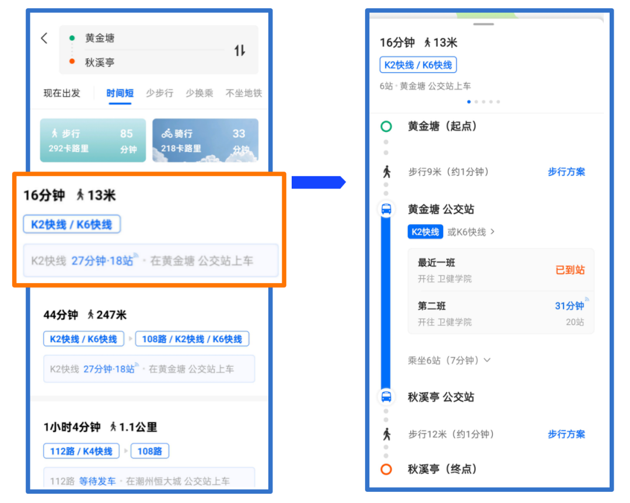Select the 少换乘 filter tab

[199, 93]
